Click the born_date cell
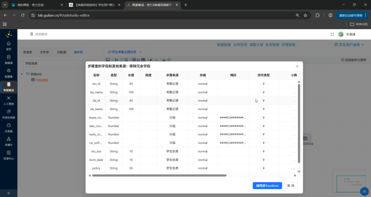The width and height of the screenshot is (371, 197). [x=96, y=160]
